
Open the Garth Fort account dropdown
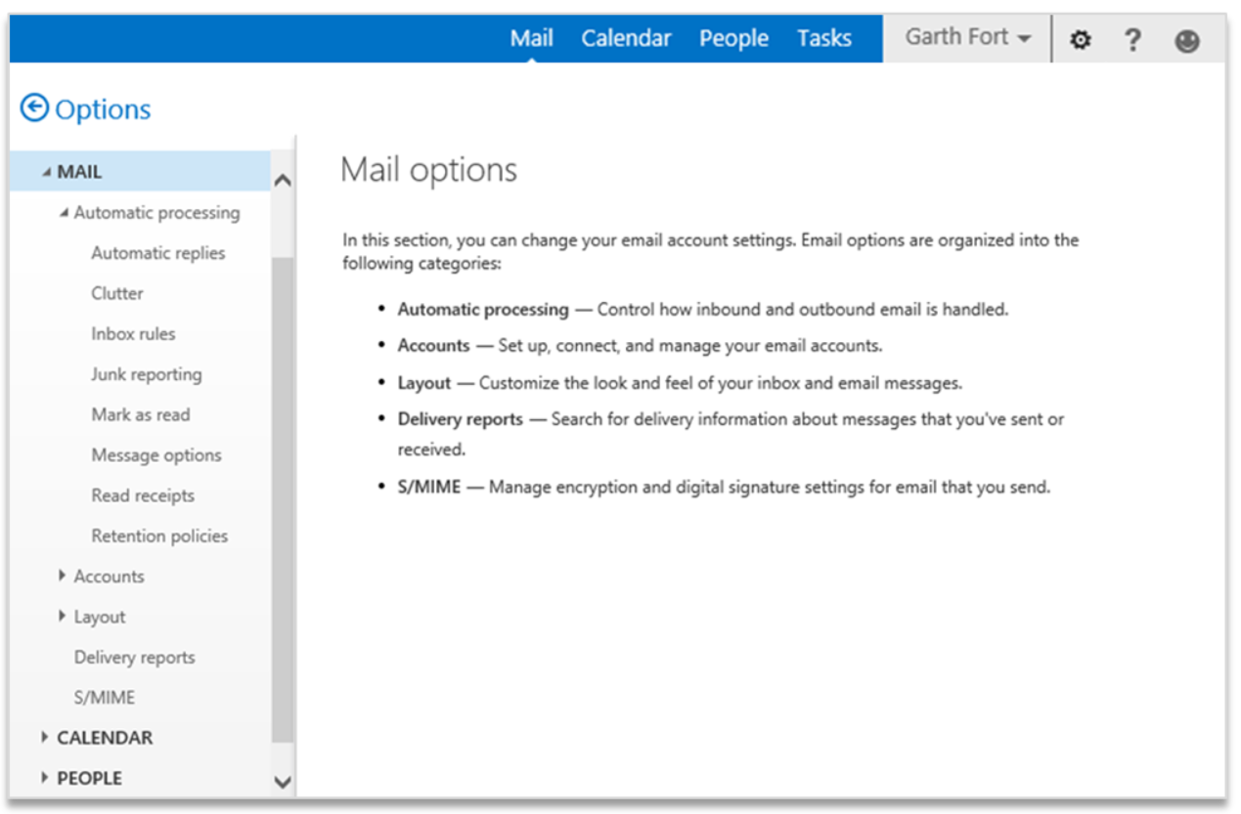tap(967, 38)
